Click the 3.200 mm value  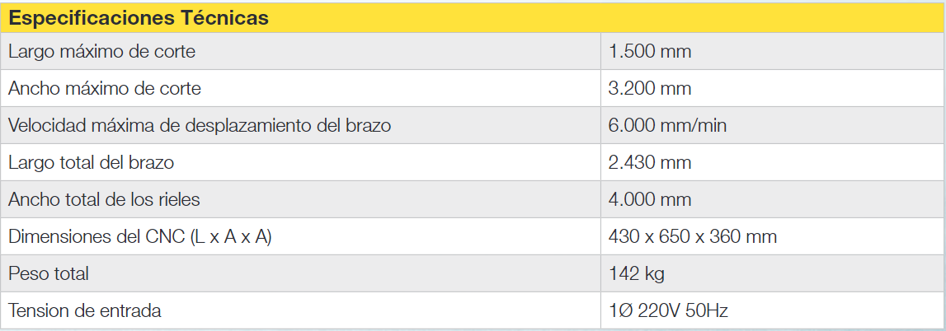click(649, 88)
